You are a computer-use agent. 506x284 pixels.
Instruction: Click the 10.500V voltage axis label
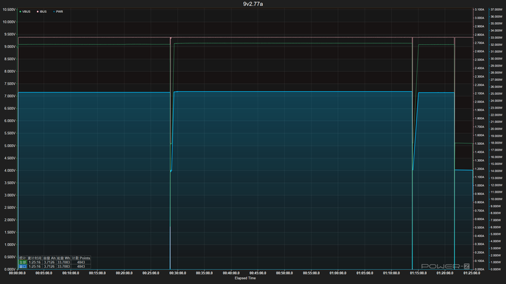(8, 10)
